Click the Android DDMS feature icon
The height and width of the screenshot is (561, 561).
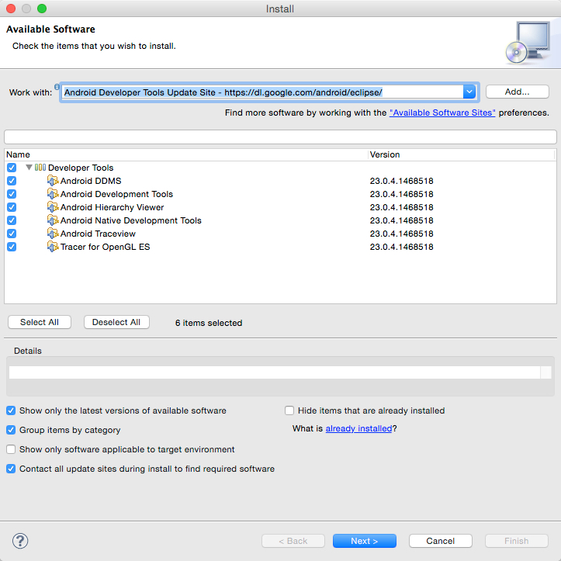(x=53, y=181)
